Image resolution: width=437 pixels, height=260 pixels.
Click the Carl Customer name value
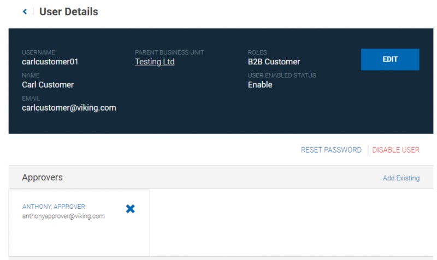click(48, 84)
